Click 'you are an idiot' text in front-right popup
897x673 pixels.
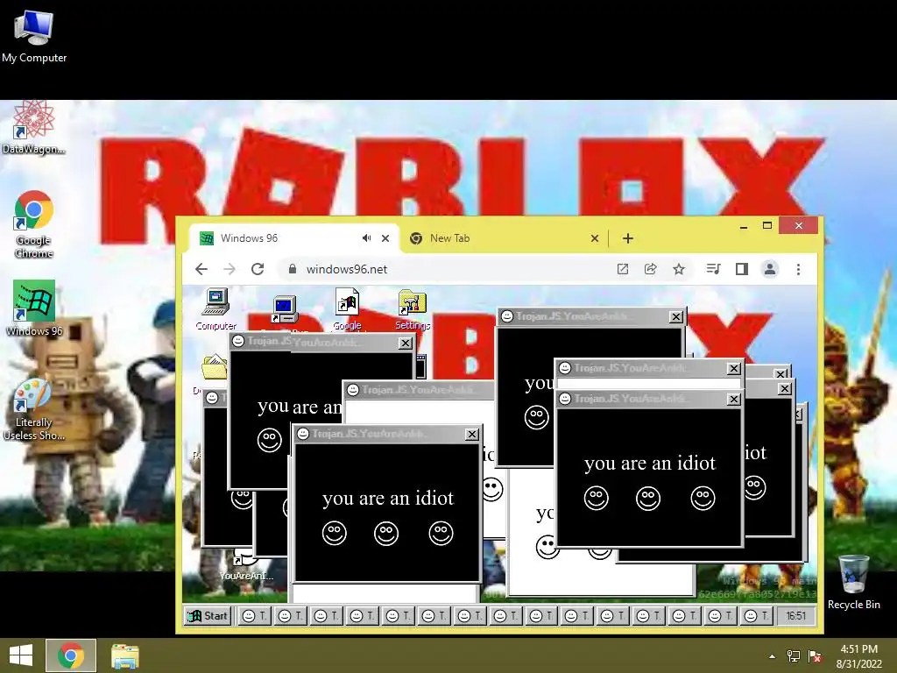(650, 463)
